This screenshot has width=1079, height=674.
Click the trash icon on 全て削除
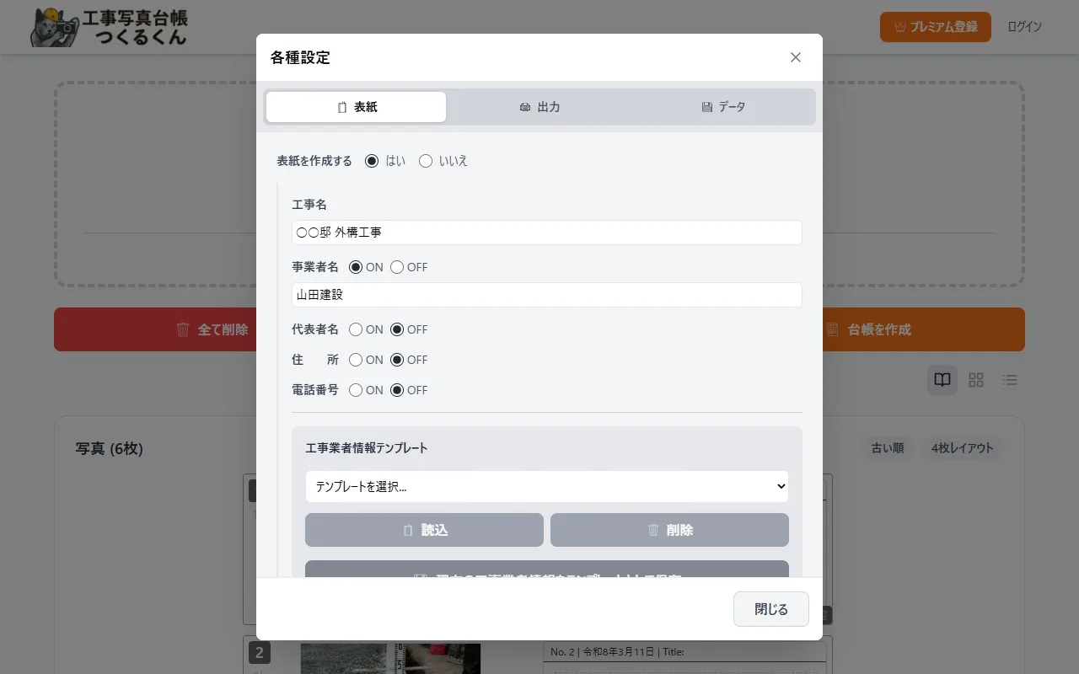tap(182, 329)
